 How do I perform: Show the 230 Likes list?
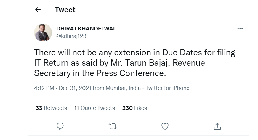click(x=134, y=108)
